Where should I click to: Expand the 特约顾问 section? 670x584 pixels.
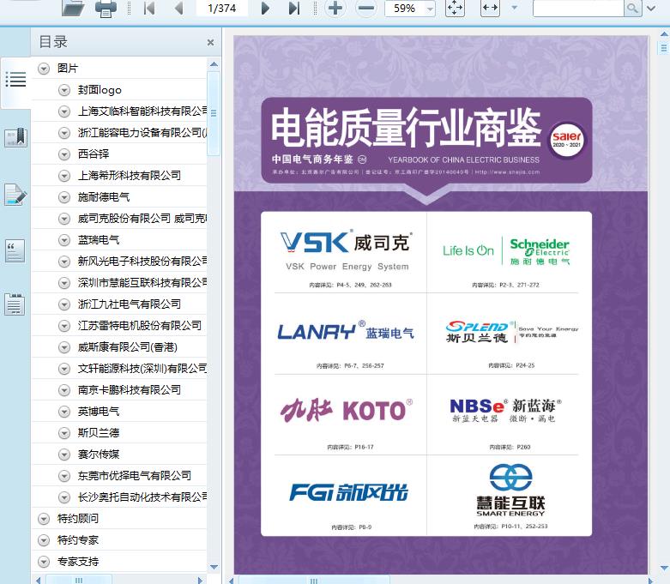click(x=44, y=519)
